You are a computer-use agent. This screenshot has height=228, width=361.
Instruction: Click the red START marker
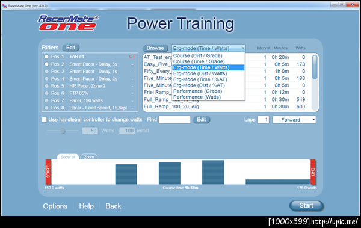point(48,172)
